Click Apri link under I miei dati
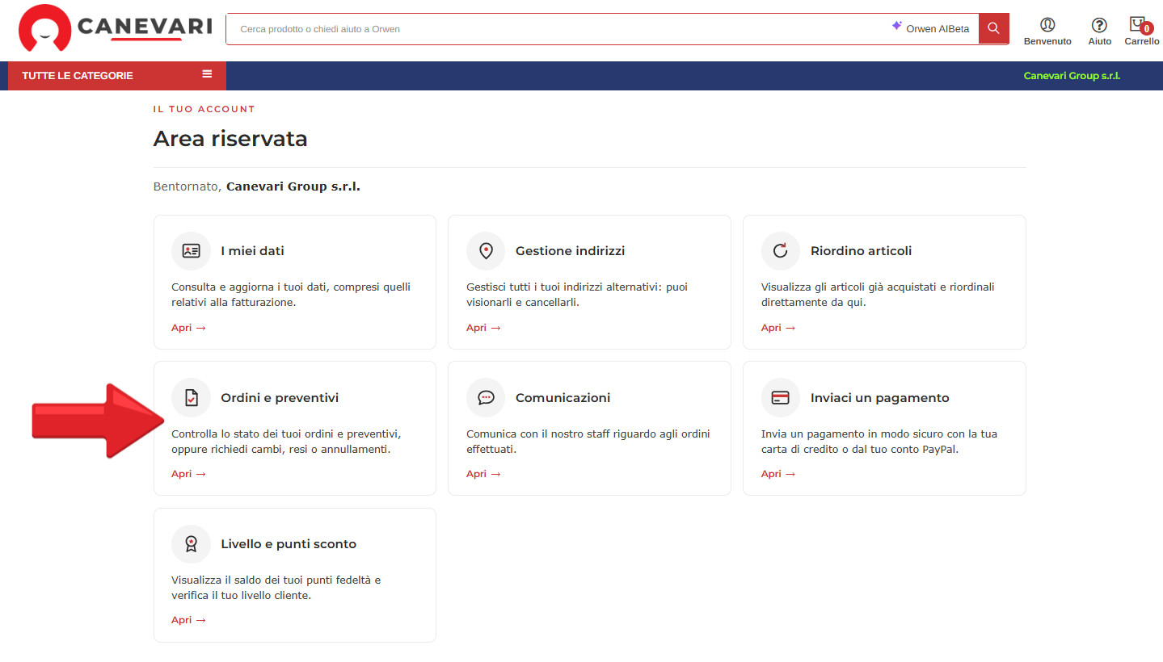 point(188,328)
